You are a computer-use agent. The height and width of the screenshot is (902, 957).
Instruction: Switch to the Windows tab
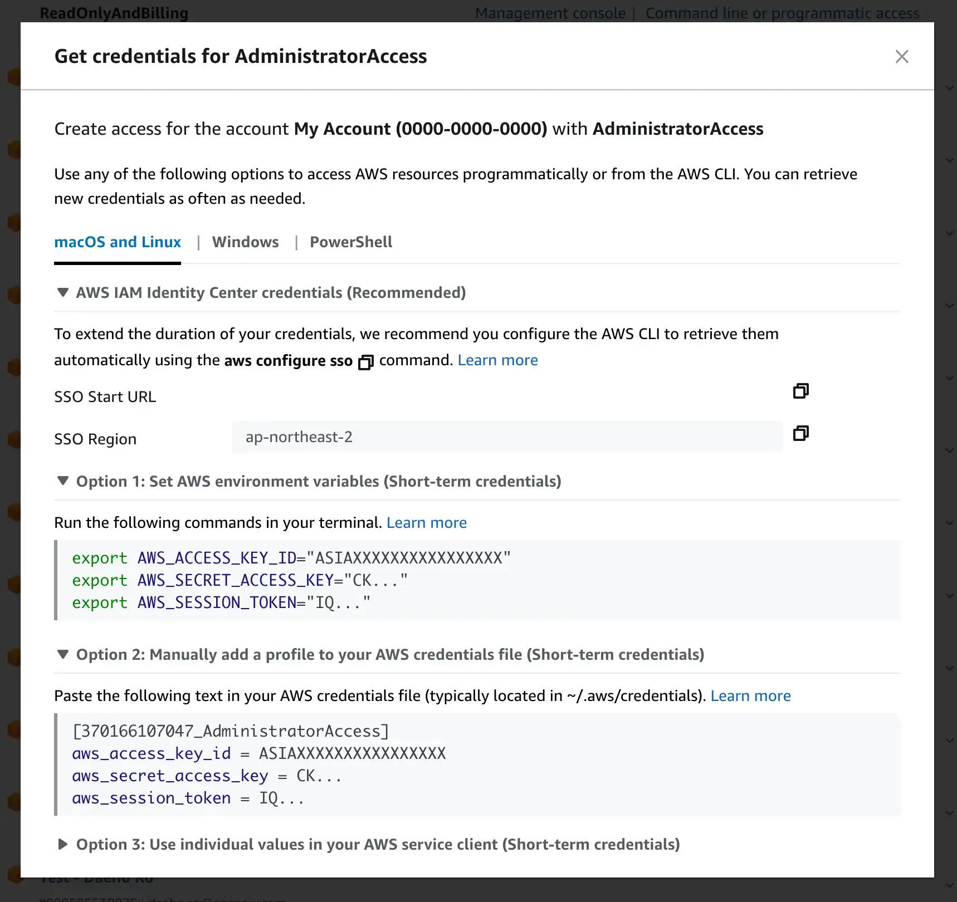pos(245,242)
